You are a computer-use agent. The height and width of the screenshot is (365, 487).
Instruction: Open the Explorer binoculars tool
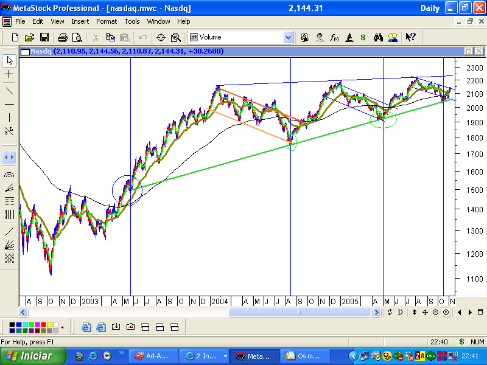pyautogui.click(x=377, y=37)
